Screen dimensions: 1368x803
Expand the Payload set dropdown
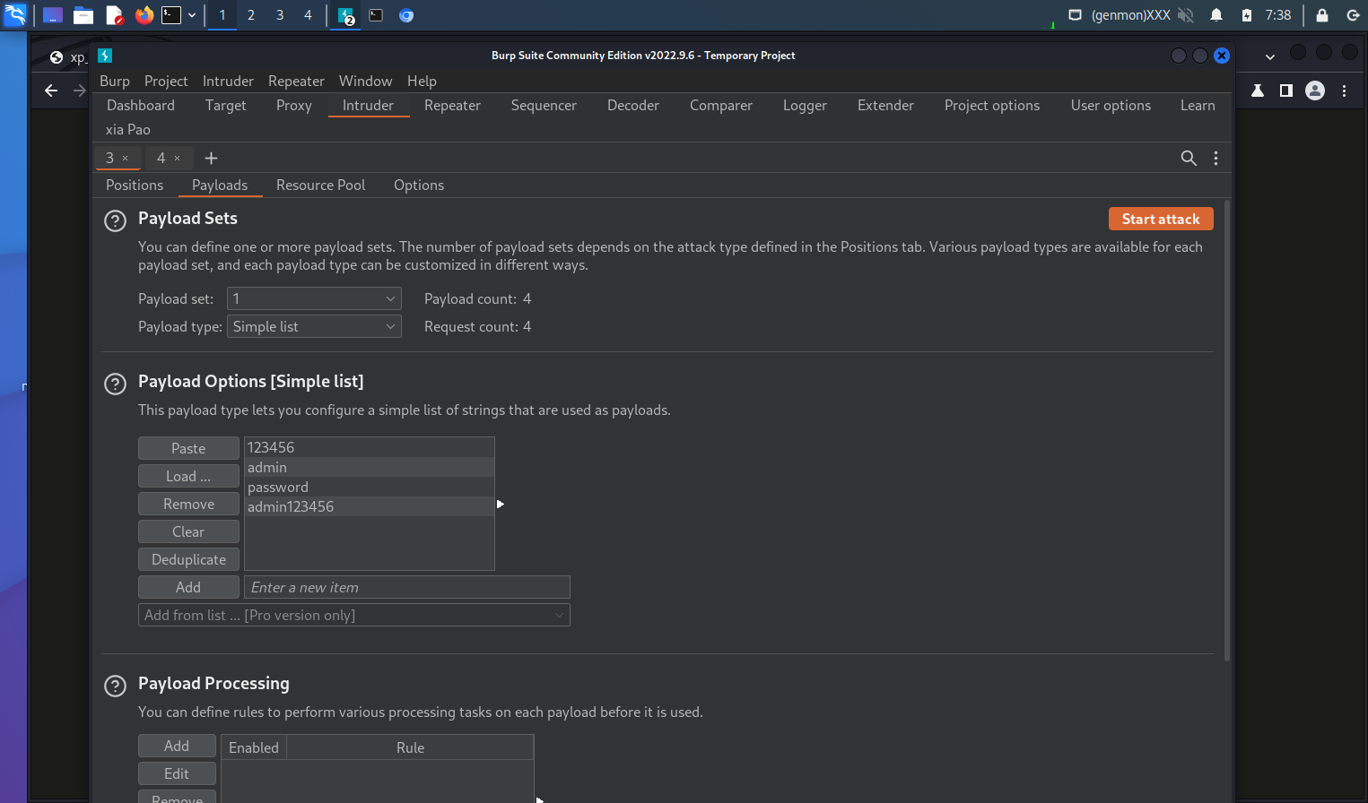[314, 298]
